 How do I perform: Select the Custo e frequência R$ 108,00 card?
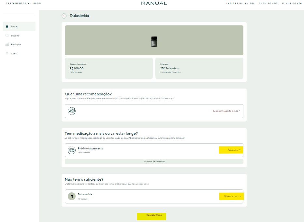point(109,68)
